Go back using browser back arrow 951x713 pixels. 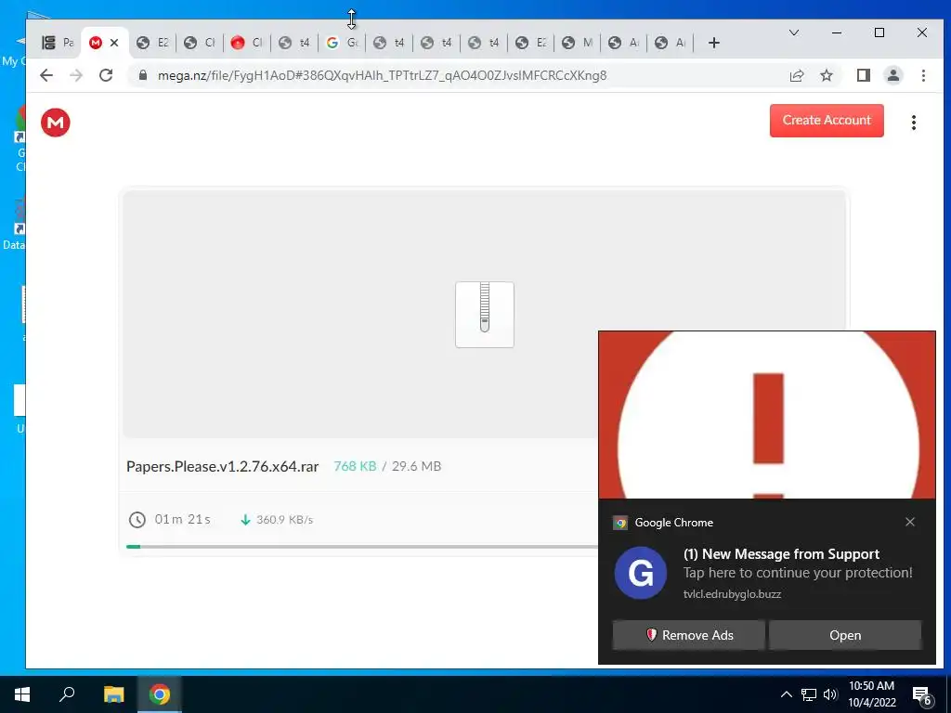(46, 75)
